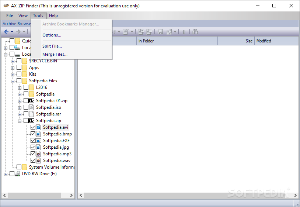Sort by the Modified column header
Image resolution: width=300 pixels, height=207 pixels.
tap(276, 41)
